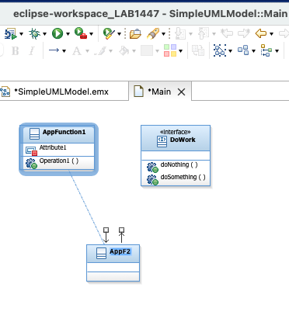This screenshot has width=289, height=325.
Task: Click the gray color box swatch
Action: pyautogui.click(x=147, y=50)
